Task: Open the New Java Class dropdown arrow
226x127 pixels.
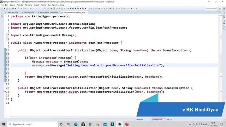Action: coord(96,8)
